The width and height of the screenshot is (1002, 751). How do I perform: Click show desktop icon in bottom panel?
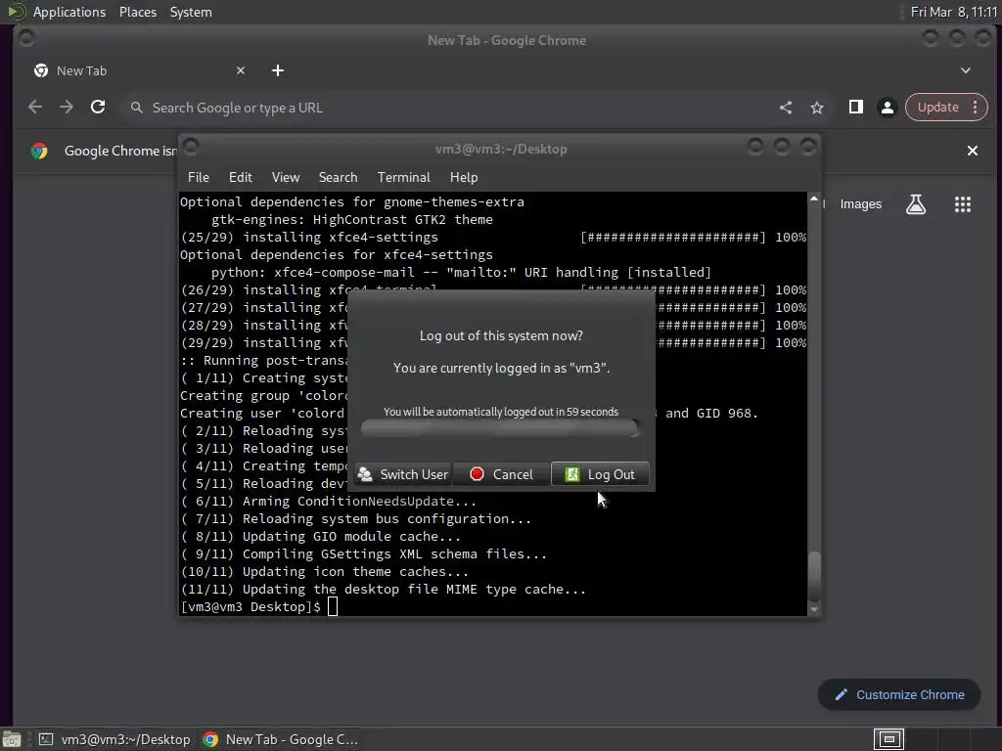[x=12, y=739]
